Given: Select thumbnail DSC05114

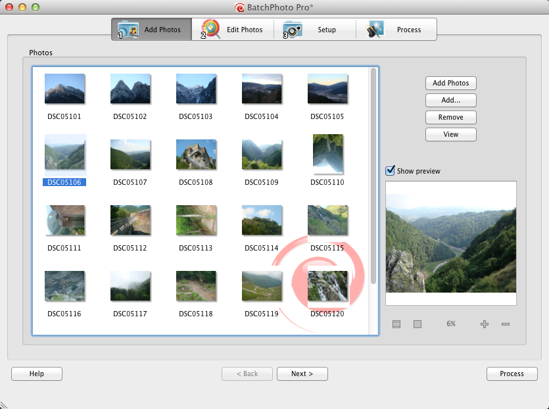Looking at the screenshot, I should (x=262, y=220).
